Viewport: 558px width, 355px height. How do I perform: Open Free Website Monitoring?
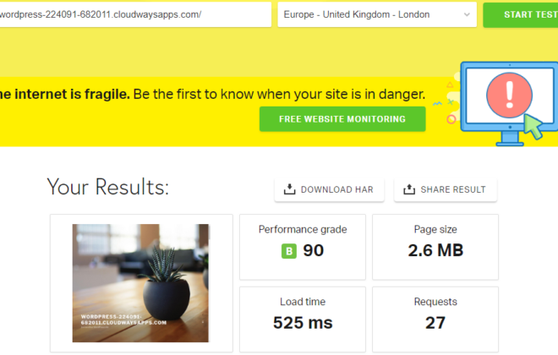[342, 119]
